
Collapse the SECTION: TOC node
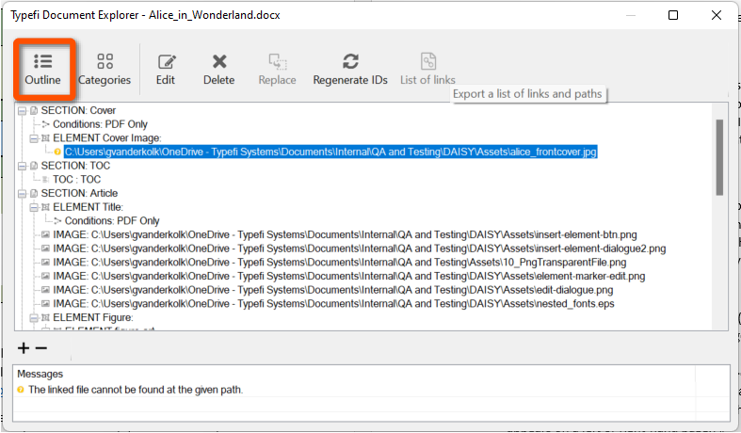tap(22, 166)
